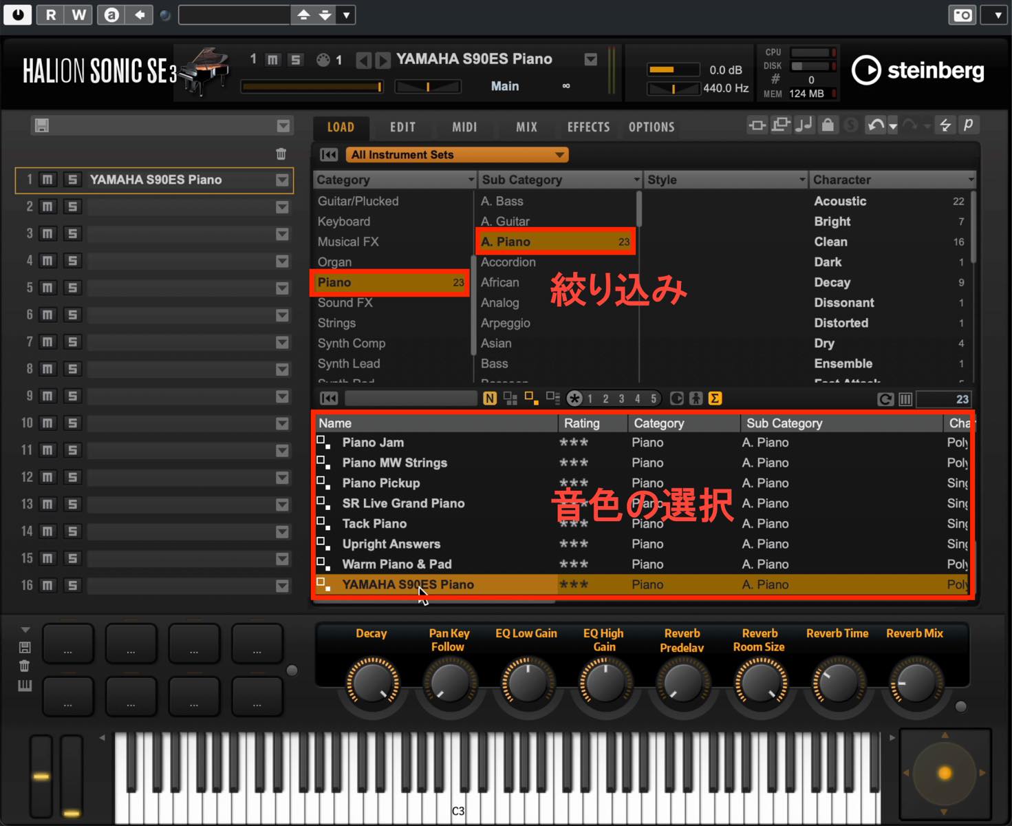Open the Sub Category column header dropdown
1012x826 pixels.
636,180
